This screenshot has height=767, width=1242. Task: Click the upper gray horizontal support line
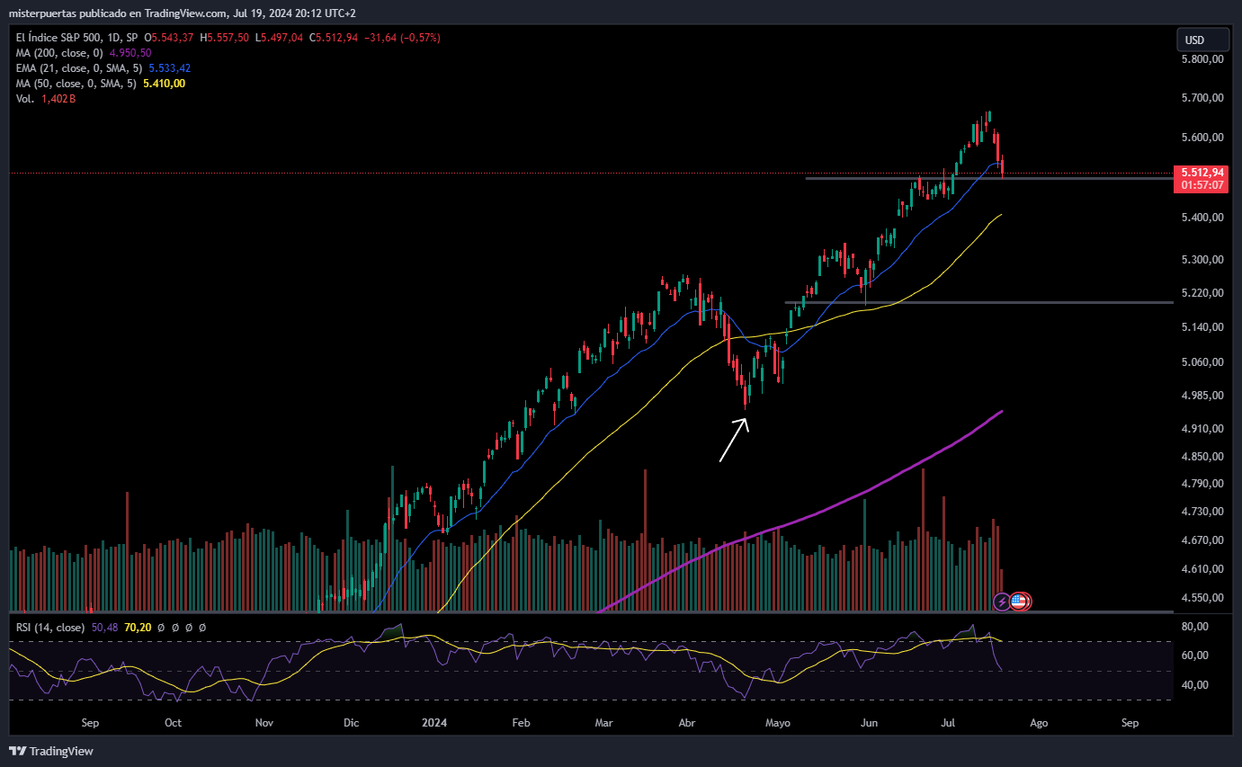tap(989, 178)
